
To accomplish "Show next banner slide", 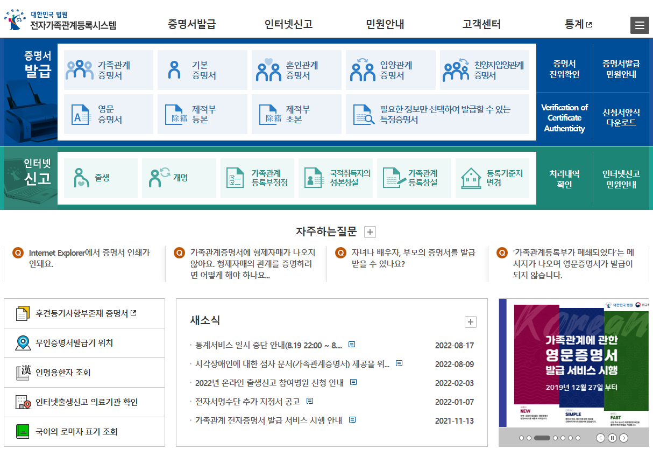I will pyautogui.click(x=623, y=438).
